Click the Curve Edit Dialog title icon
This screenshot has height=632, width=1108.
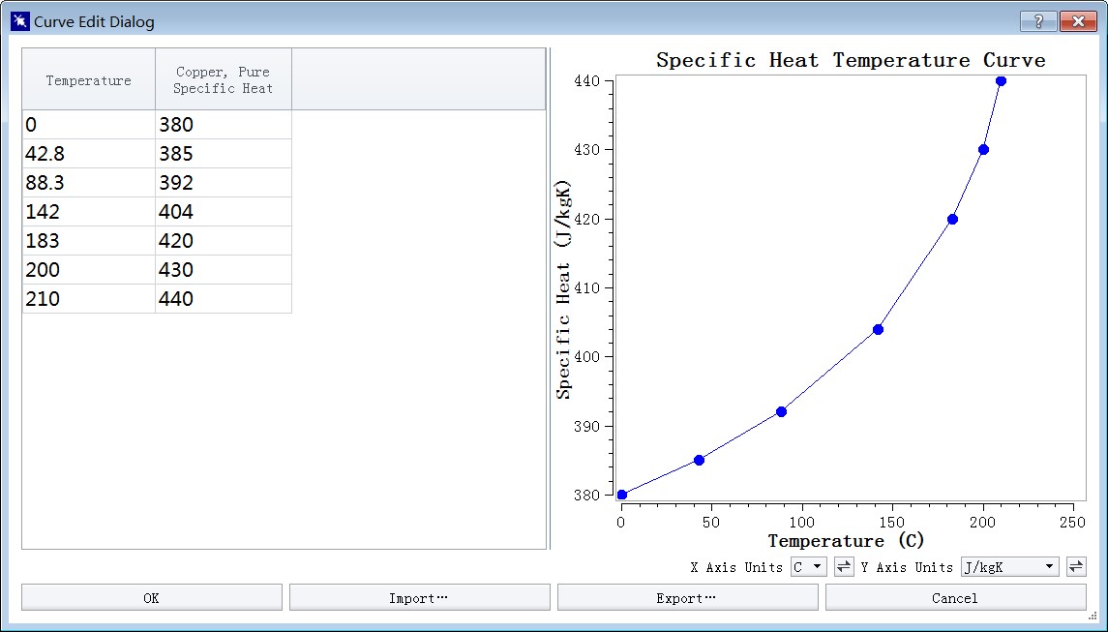pyautogui.click(x=19, y=21)
